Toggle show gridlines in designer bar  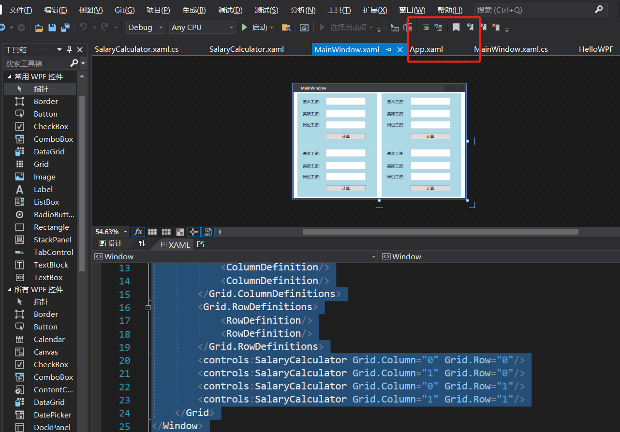point(152,232)
